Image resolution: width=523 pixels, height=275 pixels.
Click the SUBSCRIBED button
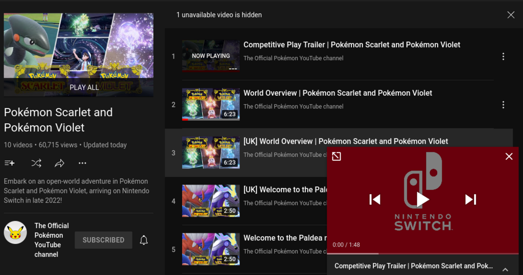(x=103, y=240)
